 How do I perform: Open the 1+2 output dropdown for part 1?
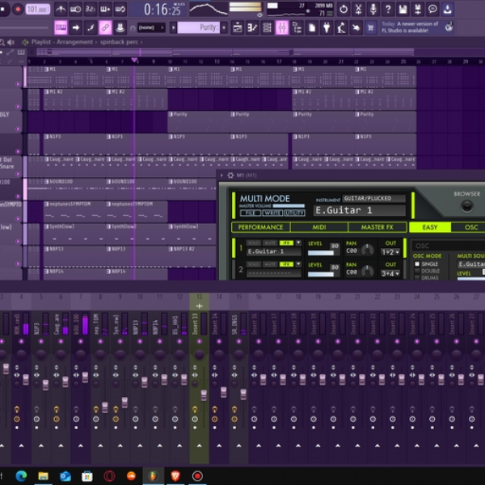pyautogui.click(x=390, y=252)
